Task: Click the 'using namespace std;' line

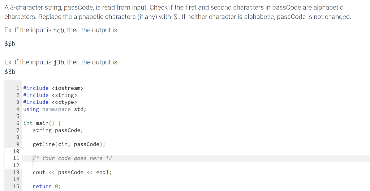Action: [55, 109]
